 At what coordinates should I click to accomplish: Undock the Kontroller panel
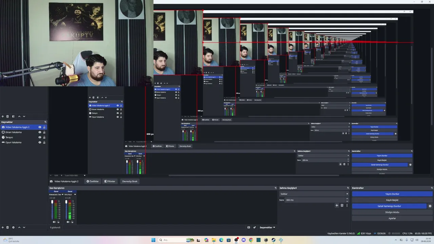pyautogui.click(x=432, y=188)
